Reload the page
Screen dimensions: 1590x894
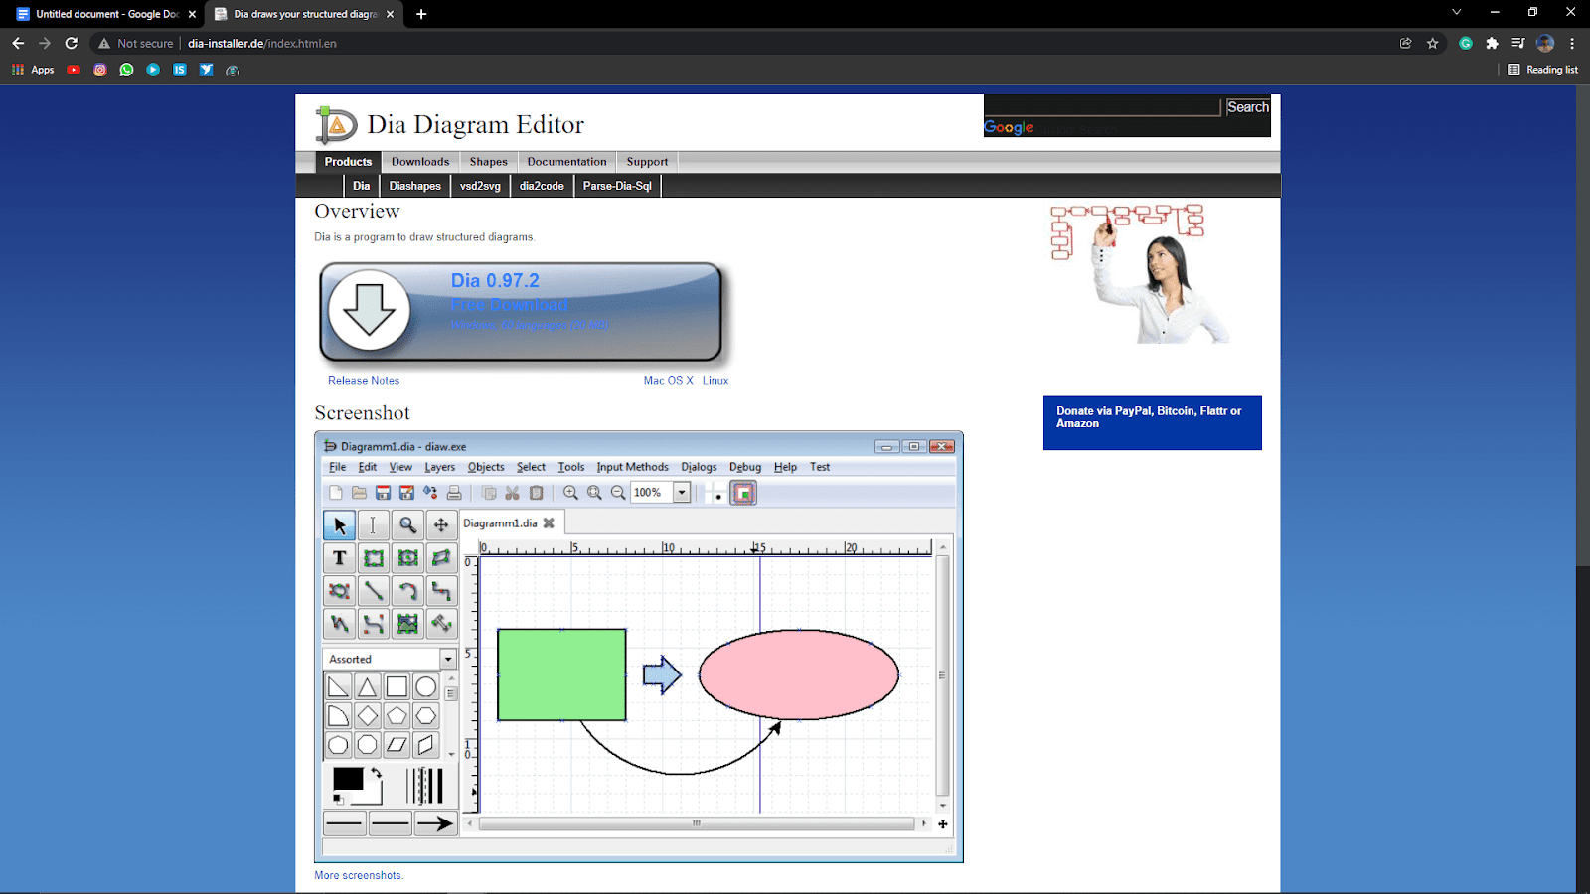pyautogui.click(x=71, y=43)
